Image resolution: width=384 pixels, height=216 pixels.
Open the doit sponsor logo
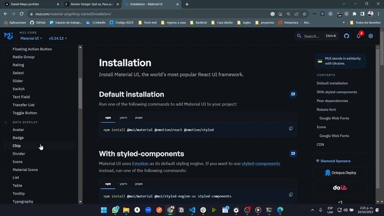(340, 188)
